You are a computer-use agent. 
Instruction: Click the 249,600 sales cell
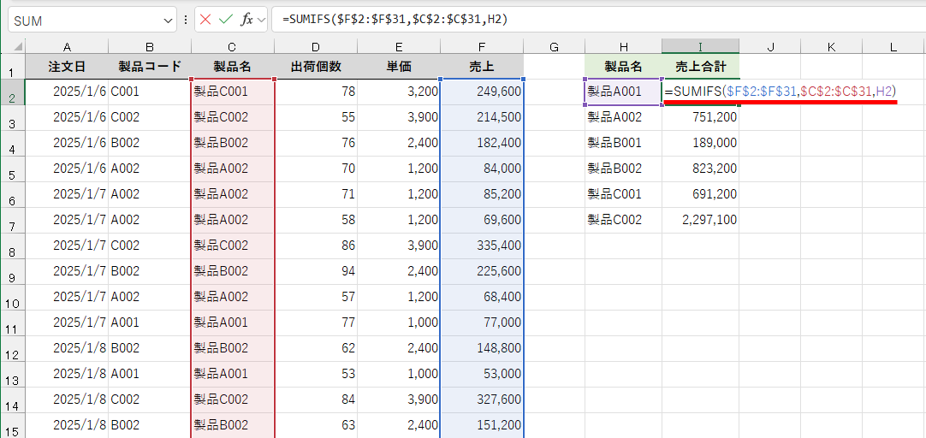pos(482,92)
